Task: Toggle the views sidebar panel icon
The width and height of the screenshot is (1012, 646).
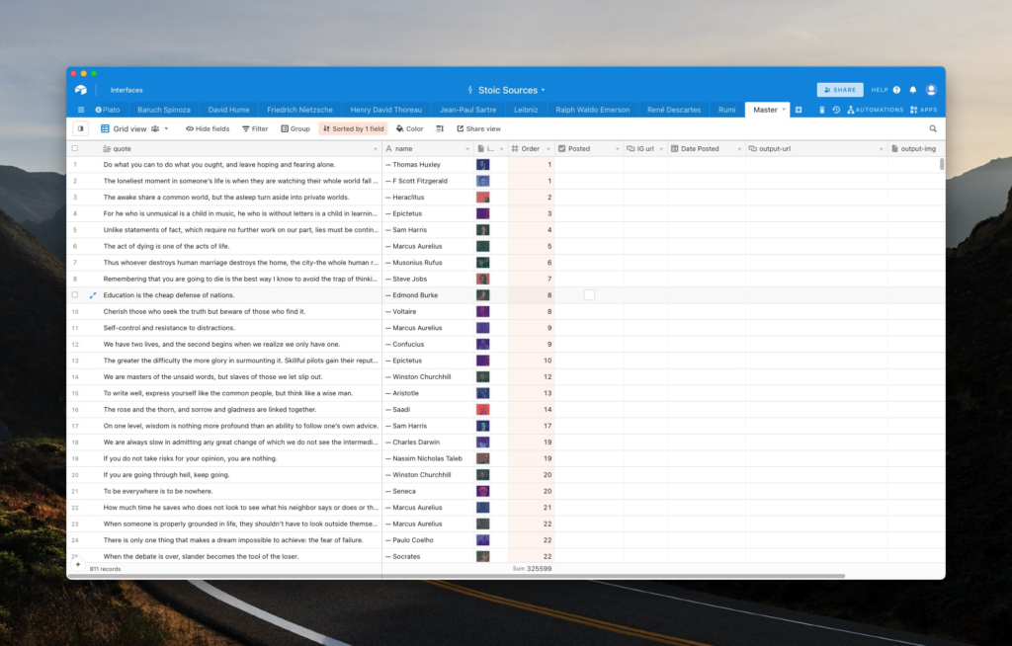Action: [x=81, y=128]
